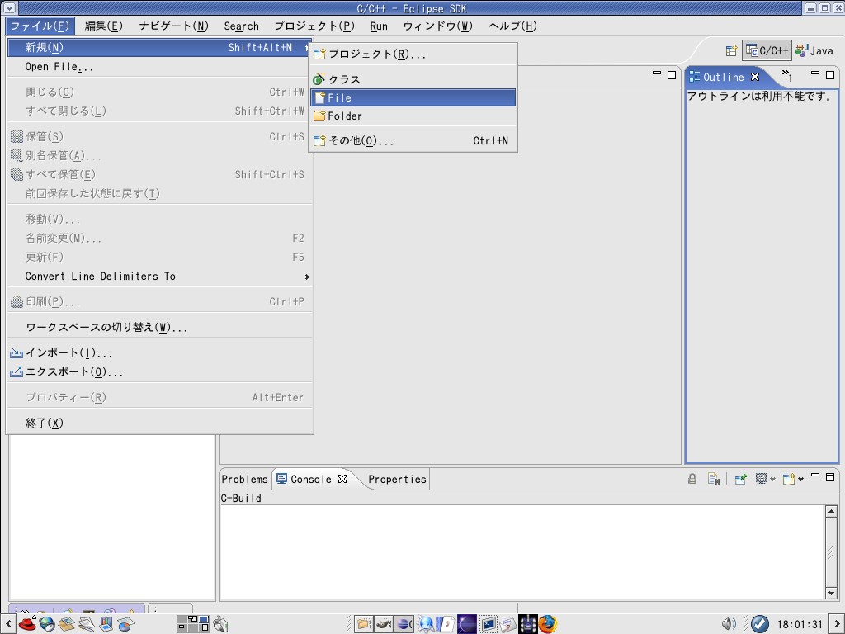Launch the globe web browser icon
Screen dimensions: 845x634
[x=47, y=624]
